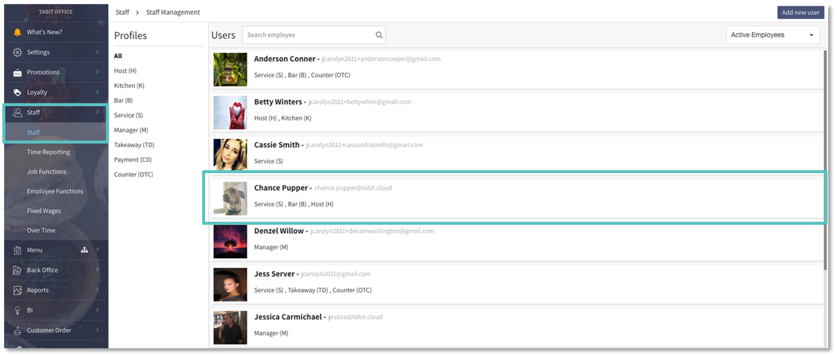Open the Active Employees dropdown

click(772, 35)
